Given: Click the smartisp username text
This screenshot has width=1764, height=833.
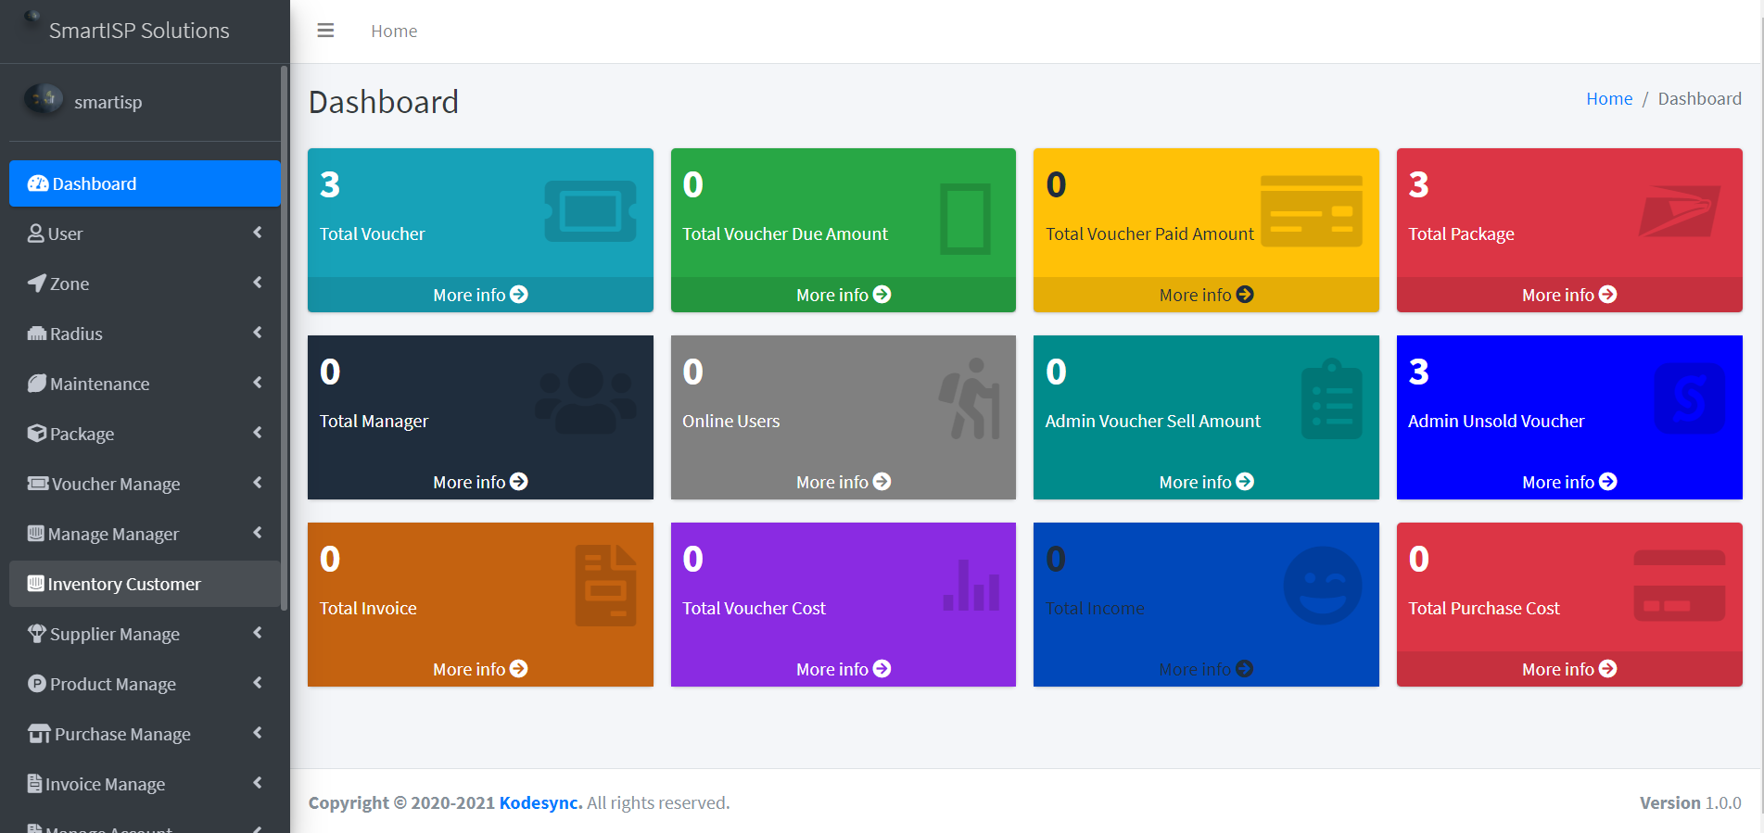Looking at the screenshot, I should pyautogui.click(x=108, y=102).
